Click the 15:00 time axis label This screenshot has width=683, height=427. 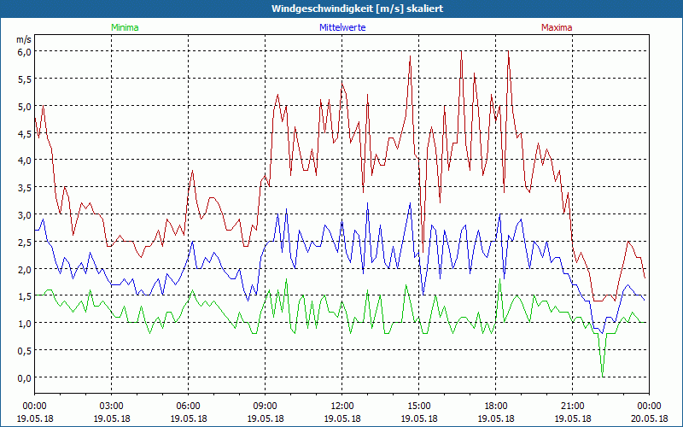[418, 406]
